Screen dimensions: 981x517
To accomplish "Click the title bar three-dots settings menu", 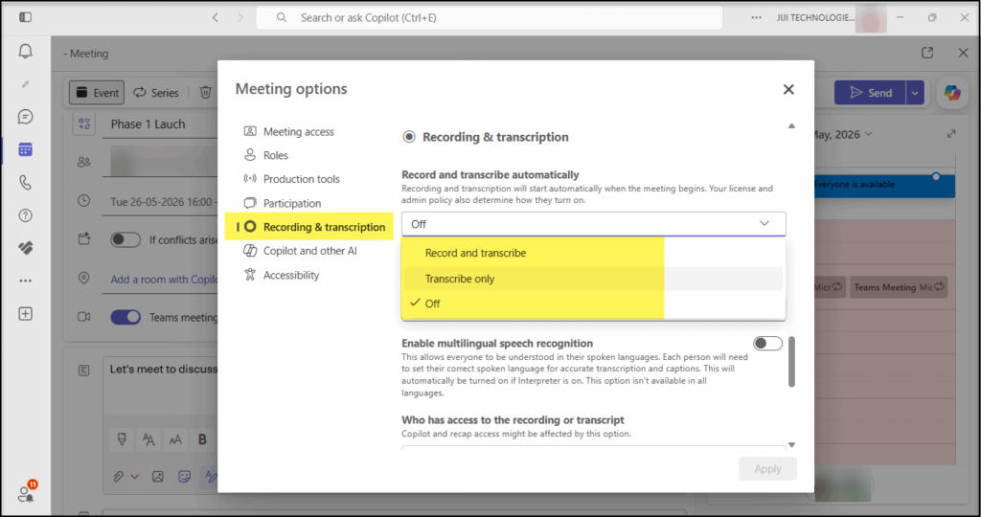I will click(757, 17).
